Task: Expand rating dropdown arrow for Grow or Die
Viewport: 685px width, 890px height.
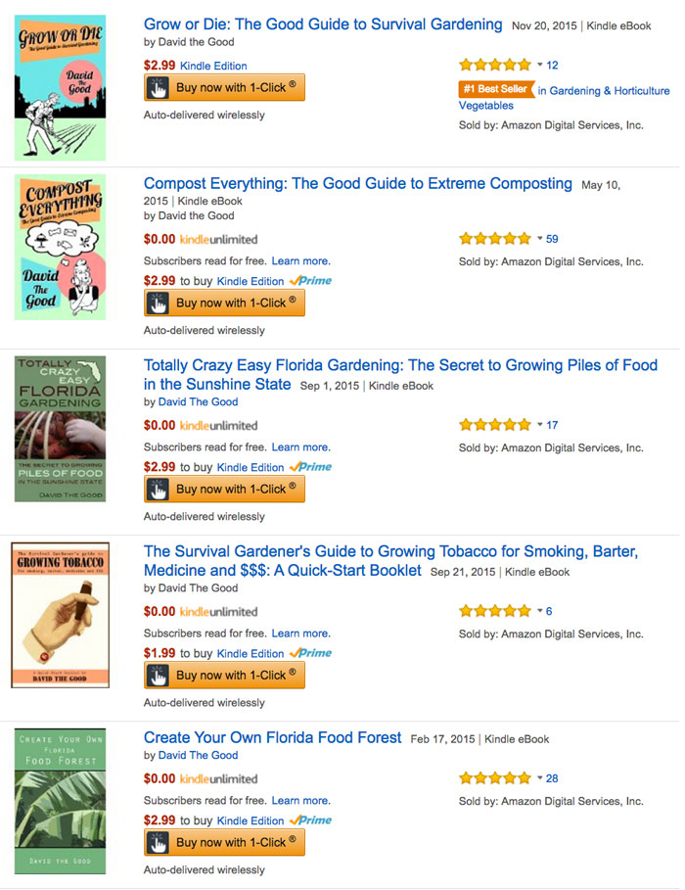Action: (539, 66)
